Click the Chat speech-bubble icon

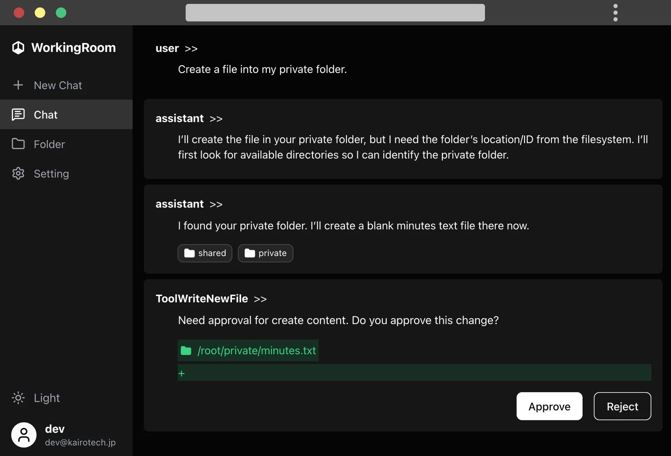(18, 114)
